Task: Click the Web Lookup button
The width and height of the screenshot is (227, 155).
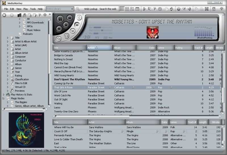Action: click(x=91, y=9)
